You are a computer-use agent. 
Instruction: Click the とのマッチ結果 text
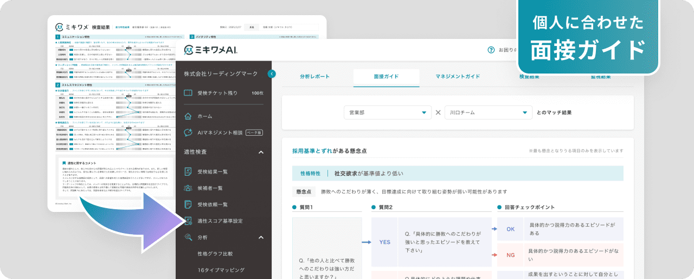[x=554, y=112]
